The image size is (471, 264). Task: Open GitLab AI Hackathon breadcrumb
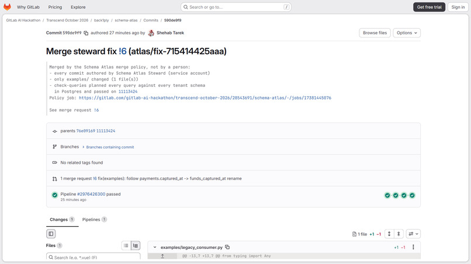(23, 20)
